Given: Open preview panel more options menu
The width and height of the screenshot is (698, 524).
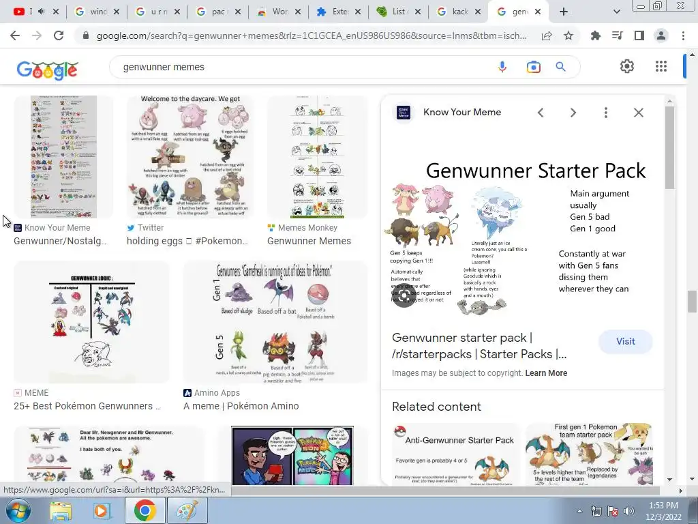Looking at the screenshot, I should tap(605, 113).
